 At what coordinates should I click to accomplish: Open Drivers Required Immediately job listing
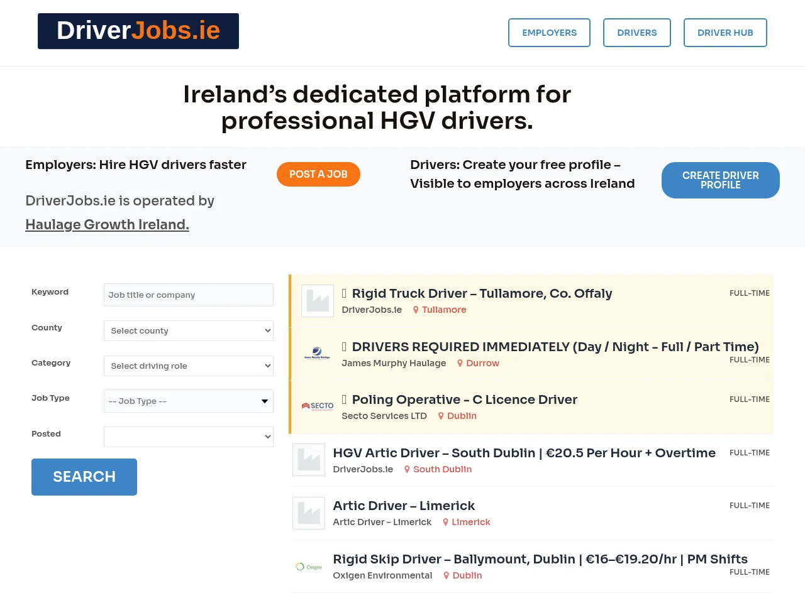(555, 347)
